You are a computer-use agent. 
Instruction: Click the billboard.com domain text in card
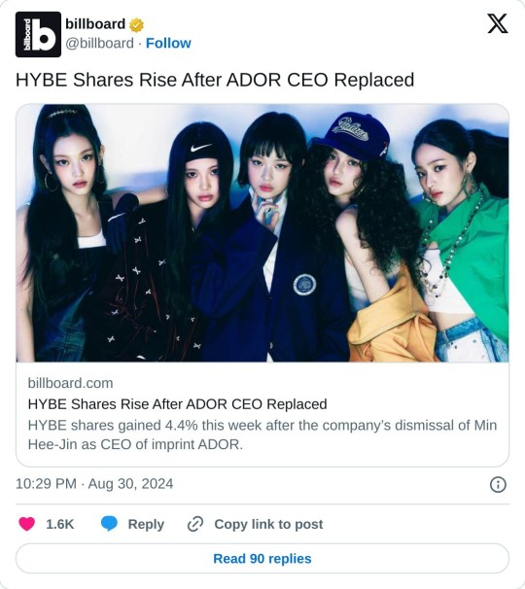70,383
